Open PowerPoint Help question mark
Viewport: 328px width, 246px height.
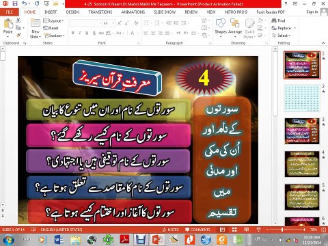point(286,3)
